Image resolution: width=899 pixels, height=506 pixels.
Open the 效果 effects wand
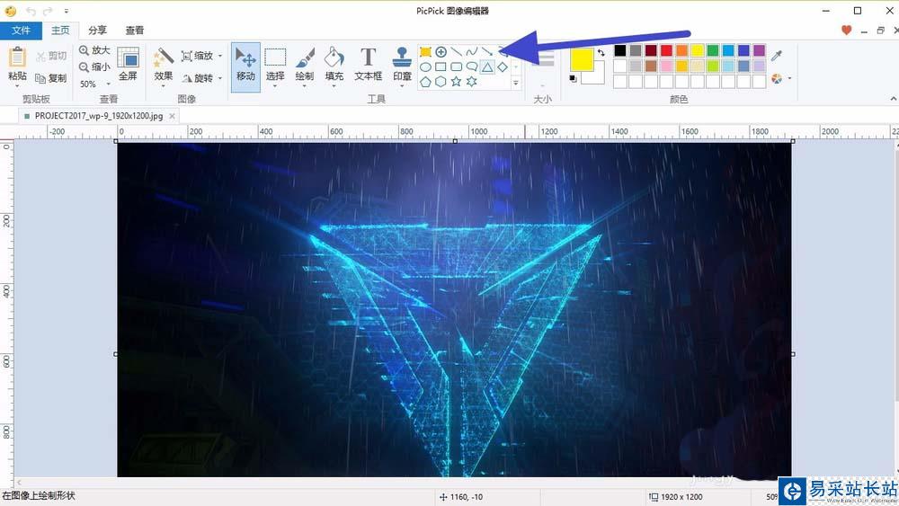pos(164,63)
